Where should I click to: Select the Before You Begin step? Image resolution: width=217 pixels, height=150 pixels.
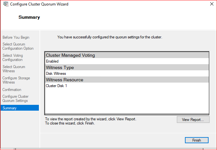tap(16, 37)
